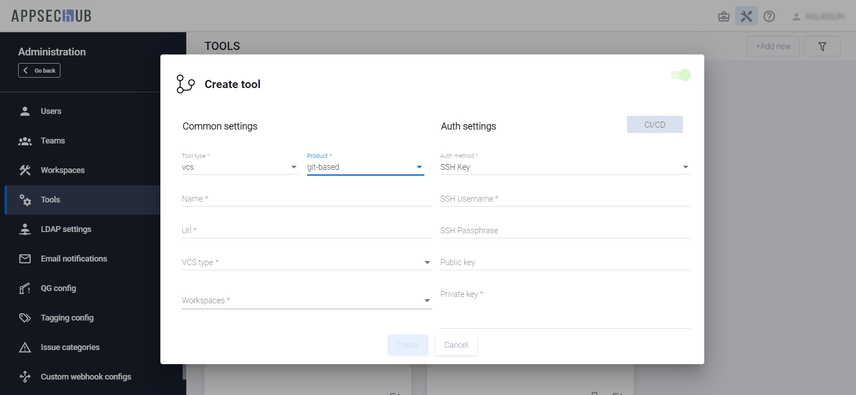Click the user profile avatar icon
Image resolution: width=856 pixels, height=395 pixels.
pos(796,17)
